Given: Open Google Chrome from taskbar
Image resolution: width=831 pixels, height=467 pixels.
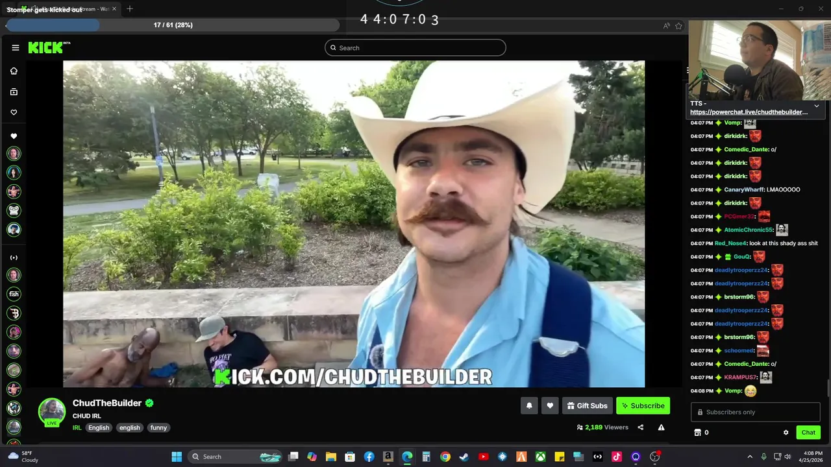Looking at the screenshot, I should coord(445,457).
